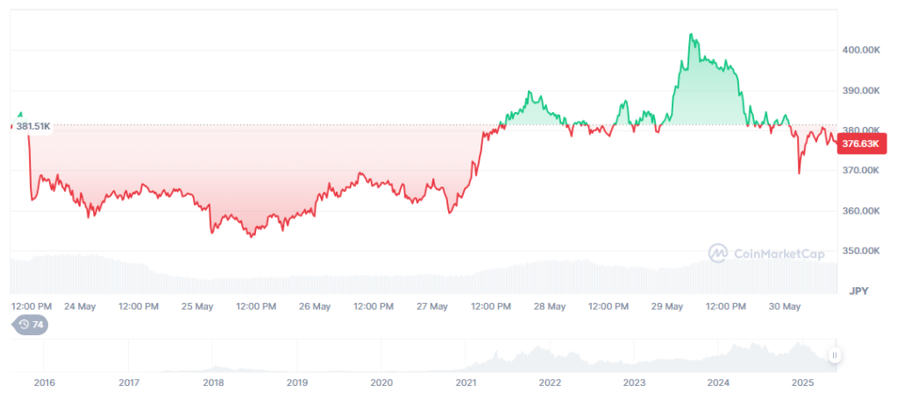Select 2018 on the year navigator

(213, 382)
